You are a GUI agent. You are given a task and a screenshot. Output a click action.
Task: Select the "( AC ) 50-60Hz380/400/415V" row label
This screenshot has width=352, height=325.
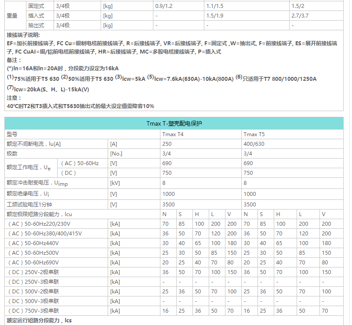click(x=45, y=234)
